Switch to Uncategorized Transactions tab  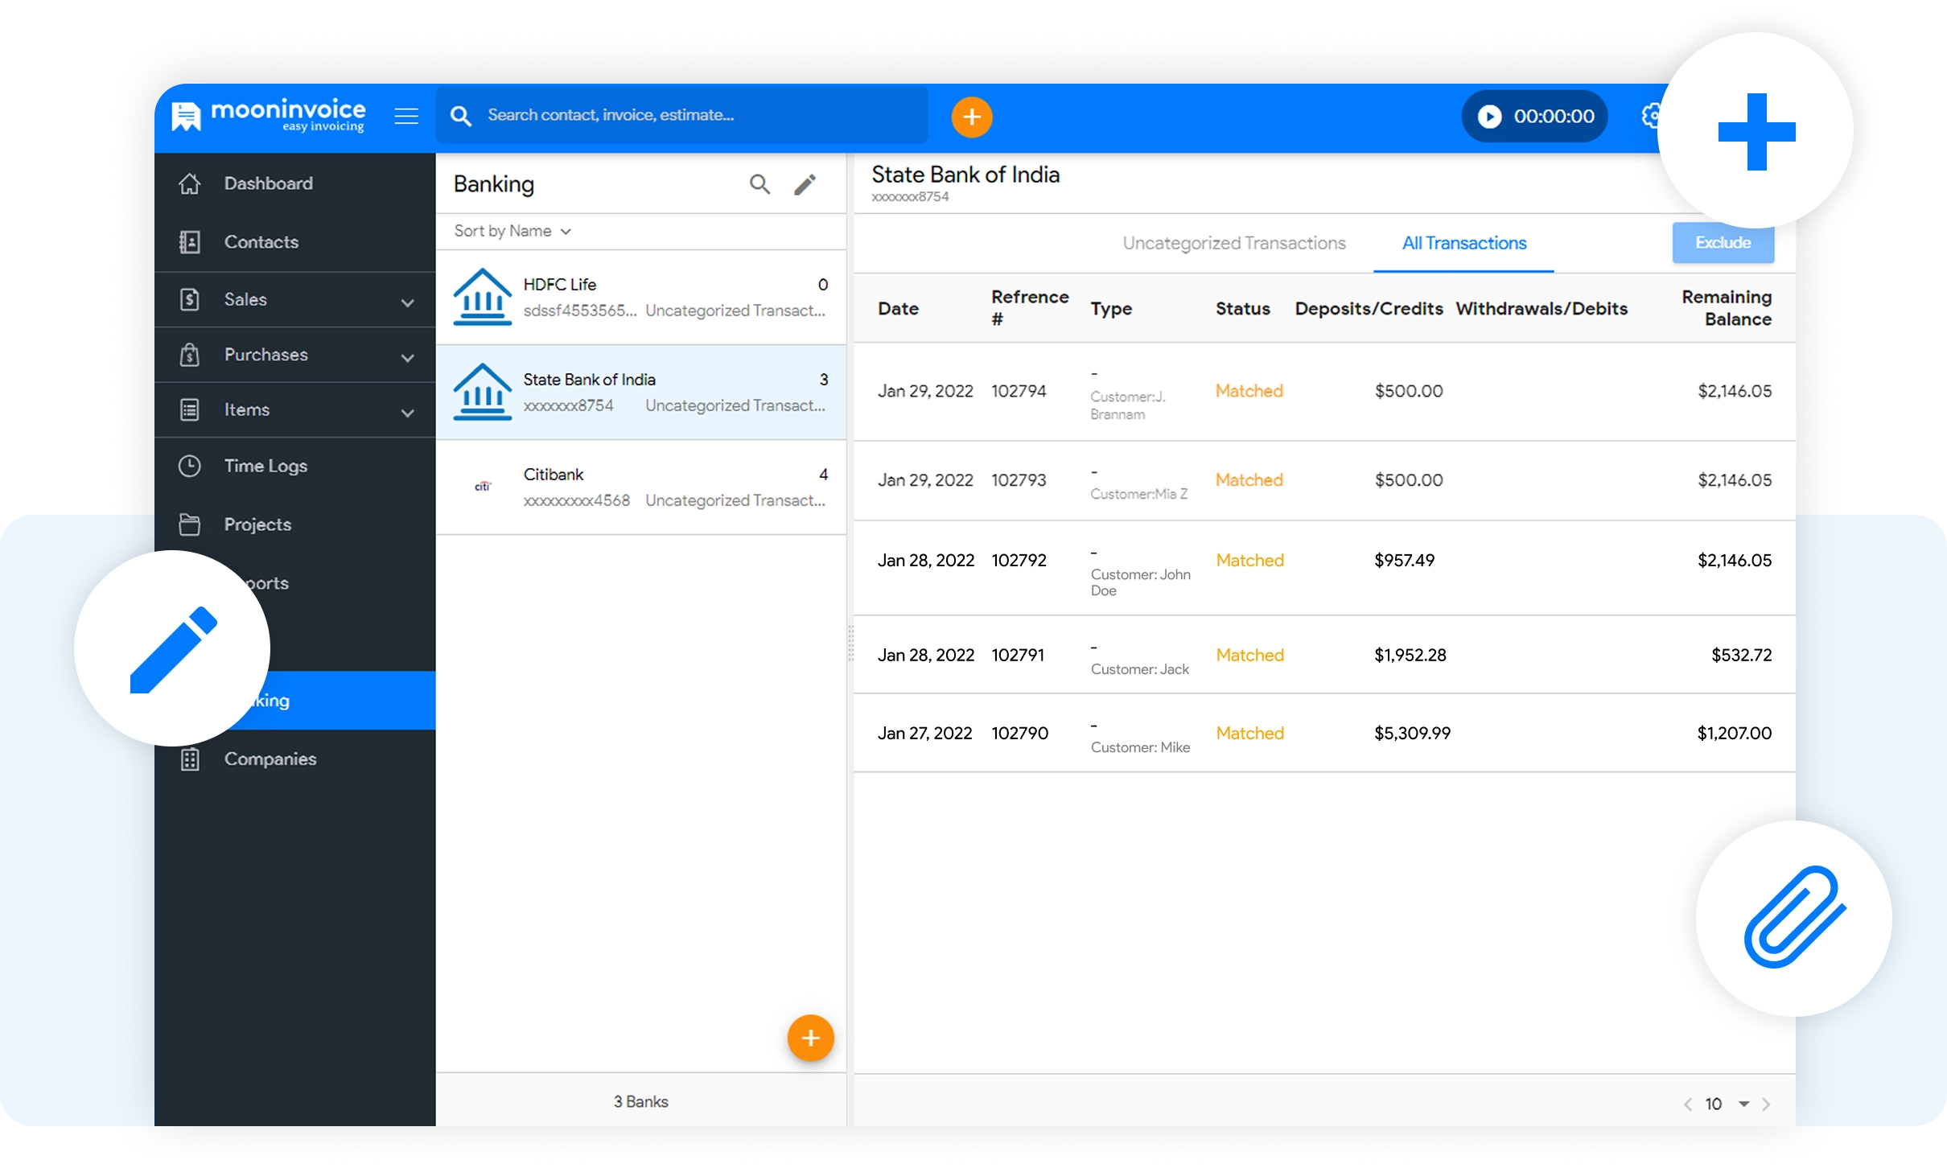(1233, 244)
